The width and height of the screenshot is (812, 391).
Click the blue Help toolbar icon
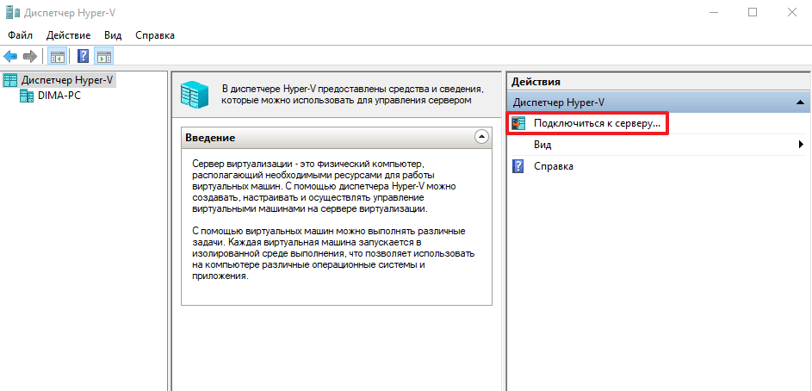[83, 57]
